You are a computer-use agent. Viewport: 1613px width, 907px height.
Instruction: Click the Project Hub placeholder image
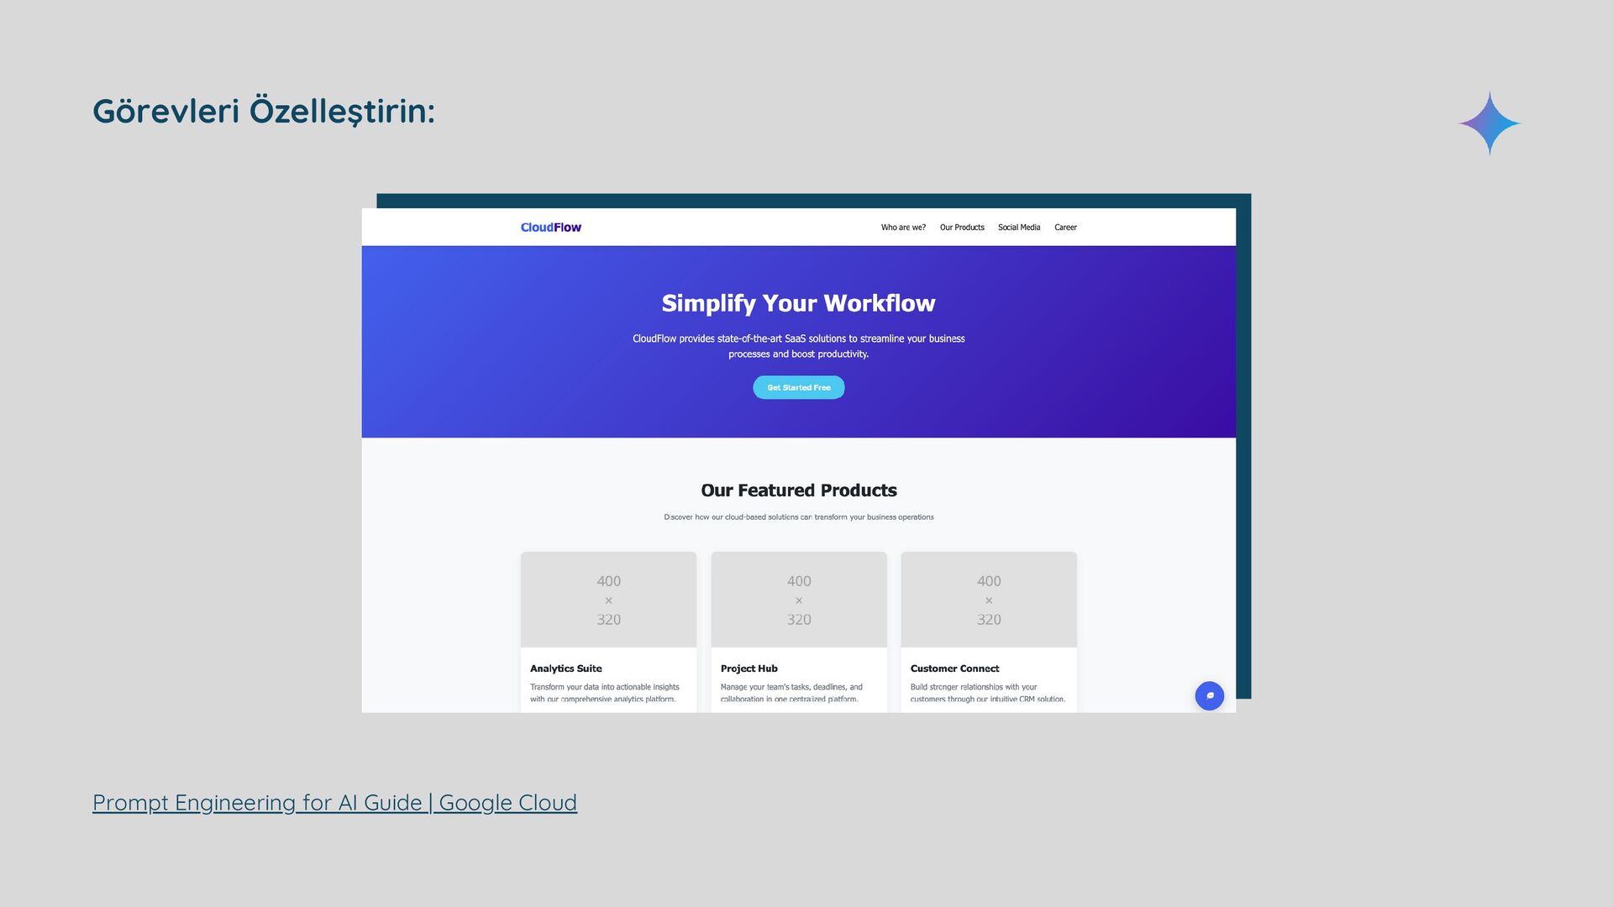coord(798,600)
